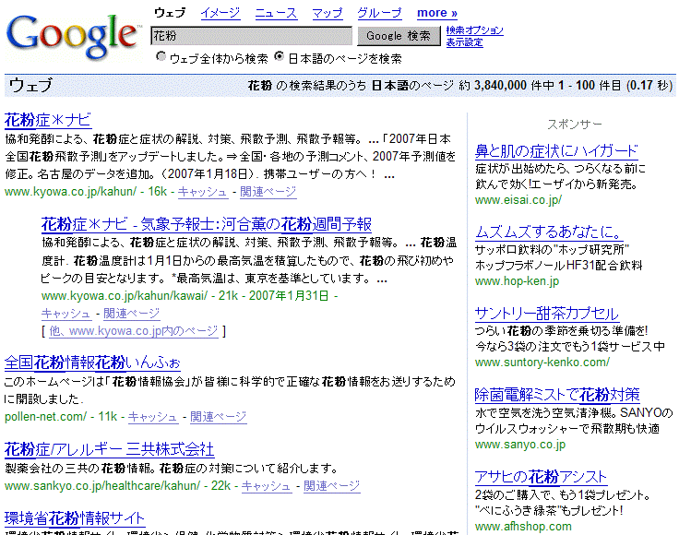Open the グループ search tab

(x=379, y=13)
